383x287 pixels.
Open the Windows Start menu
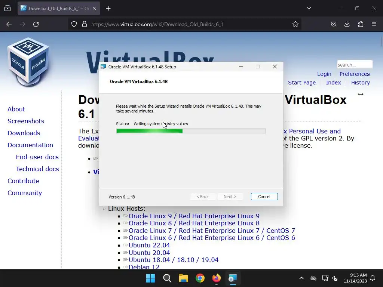pos(150,278)
